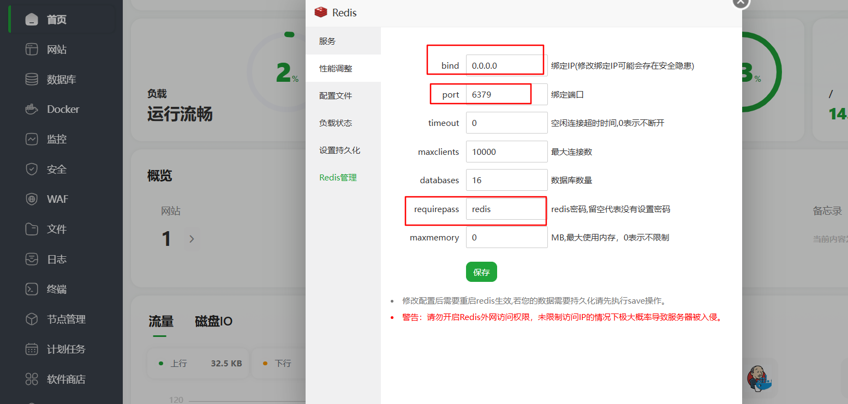Focus the requirepass password field
This screenshot has width=848, height=404.
tap(507, 209)
